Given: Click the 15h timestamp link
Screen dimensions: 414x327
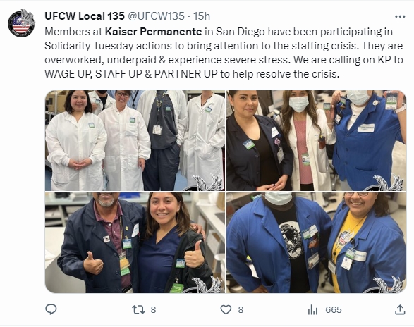Looking at the screenshot, I should point(202,16).
